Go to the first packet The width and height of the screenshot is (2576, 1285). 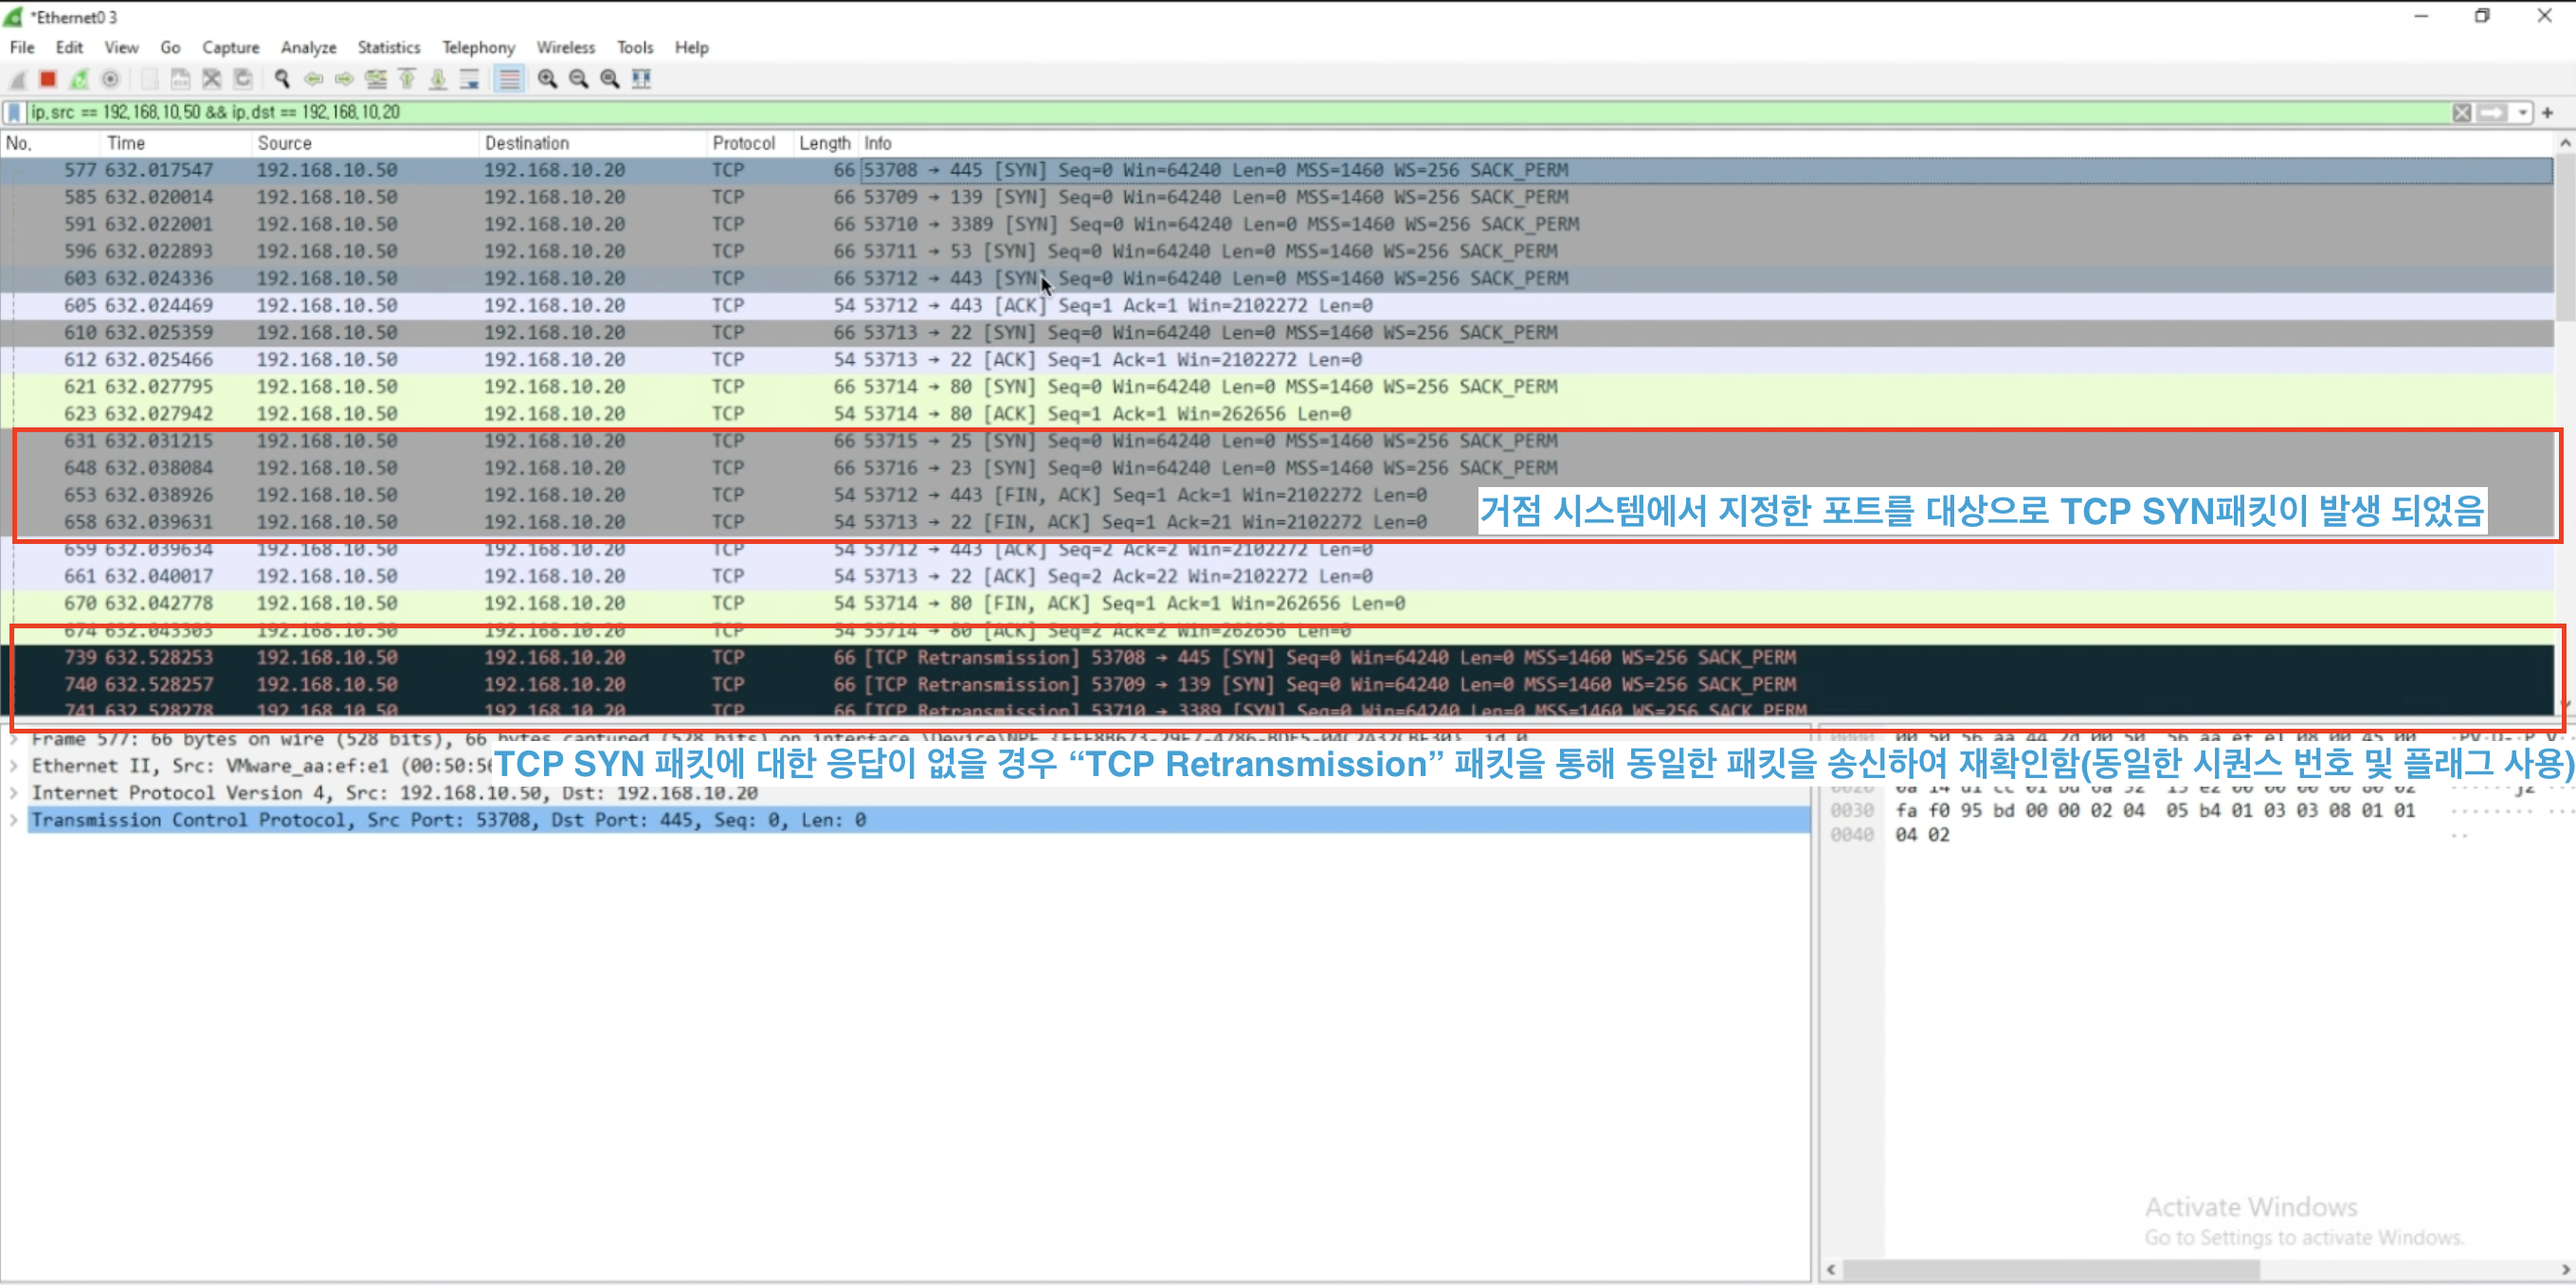click(x=407, y=79)
